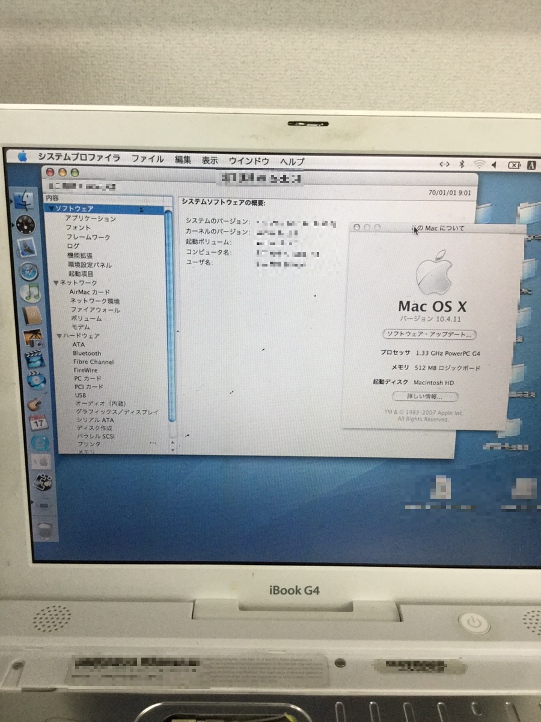Open iCal calendar icon in dock
The height and width of the screenshot is (722, 541).
point(39,422)
